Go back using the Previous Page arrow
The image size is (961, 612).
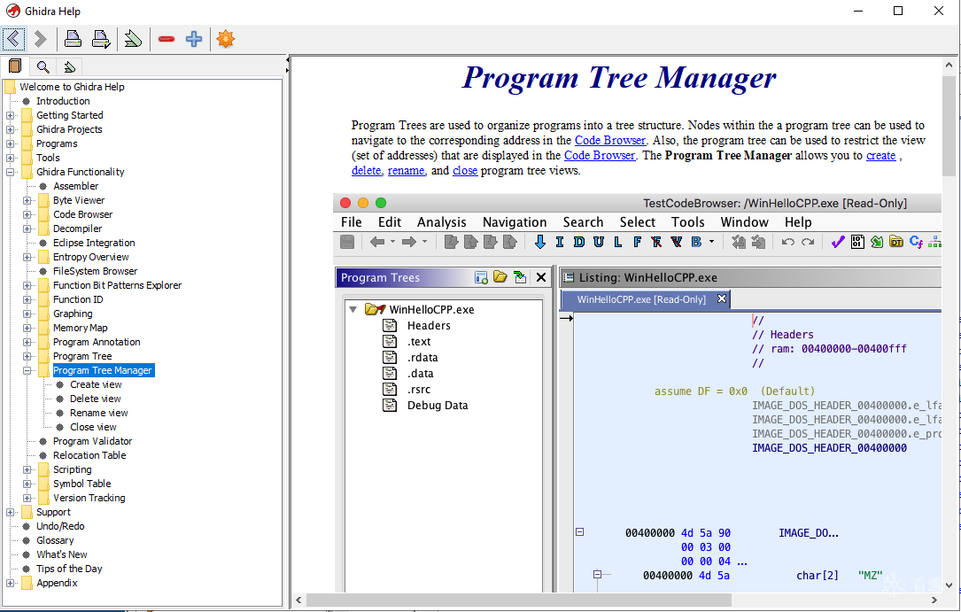[13, 39]
